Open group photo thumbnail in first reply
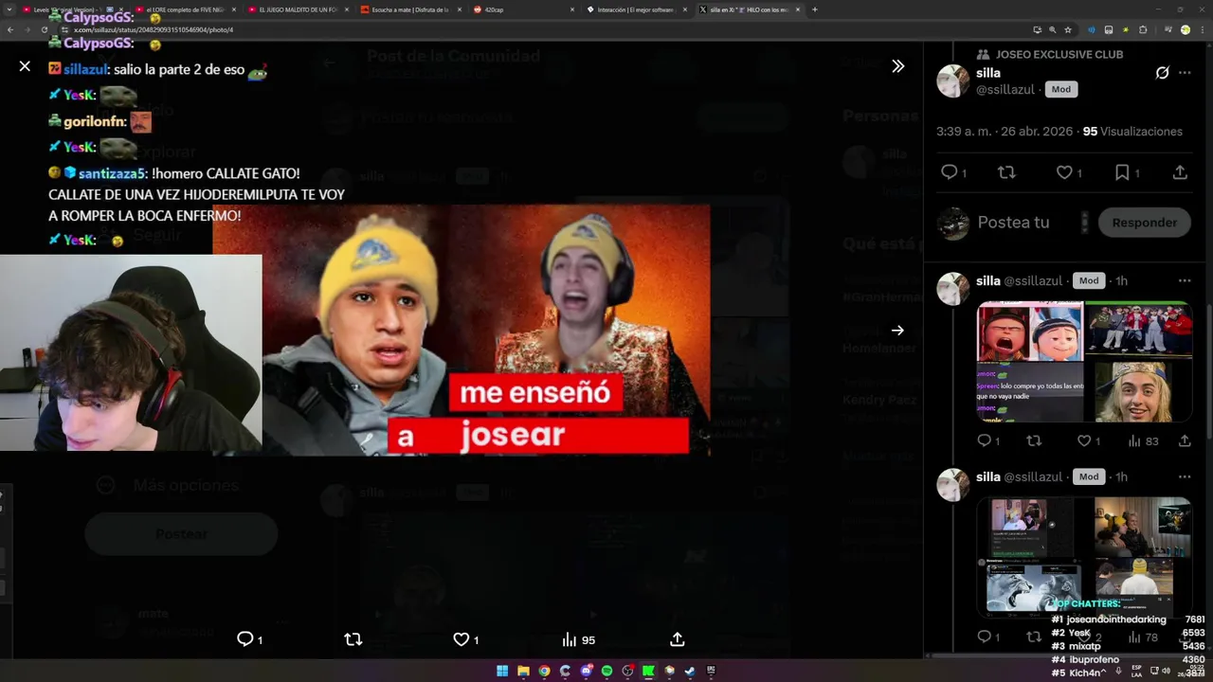 click(1138, 330)
